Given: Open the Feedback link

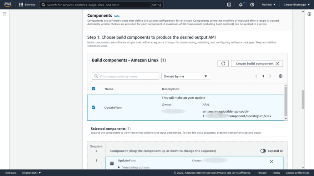Looking at the screenshot, I should coord(10,173).
